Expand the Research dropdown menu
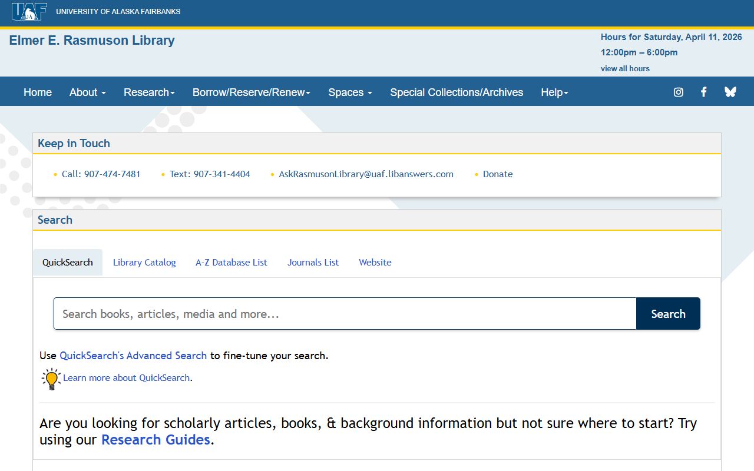The image size is (754, 471). 149,92
